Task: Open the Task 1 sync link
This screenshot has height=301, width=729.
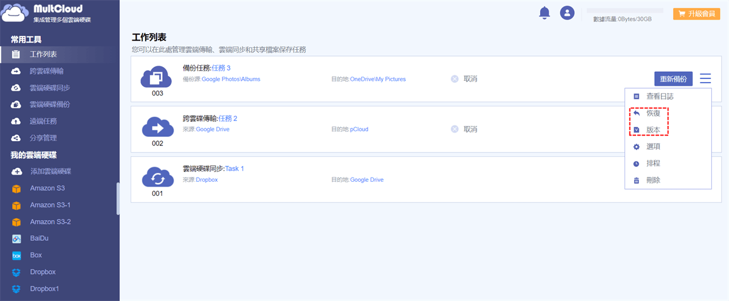Action: pyautogui.click(x=234, y=168)
